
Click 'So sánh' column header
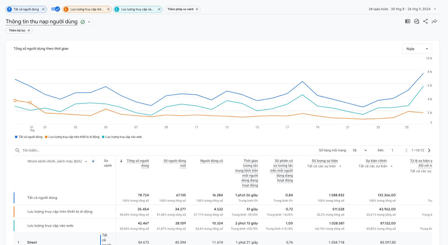point(108,163)
